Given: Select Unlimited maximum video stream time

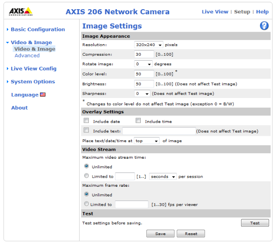Looking at the screenshot, I should (x=86, y=166).
